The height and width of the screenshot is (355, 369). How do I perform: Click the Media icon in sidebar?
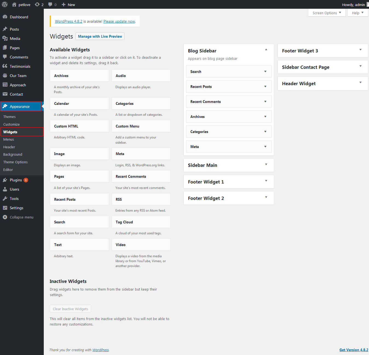(x=5, y=38)
